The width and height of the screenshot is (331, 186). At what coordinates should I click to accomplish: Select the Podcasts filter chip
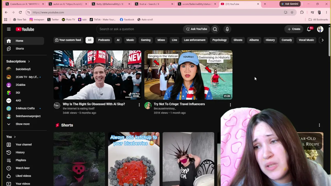(x=104, y=40)
